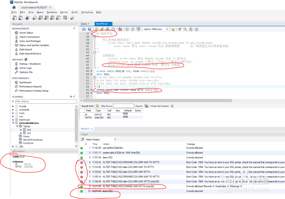Click the open SQL script file icon

[21, 18]
